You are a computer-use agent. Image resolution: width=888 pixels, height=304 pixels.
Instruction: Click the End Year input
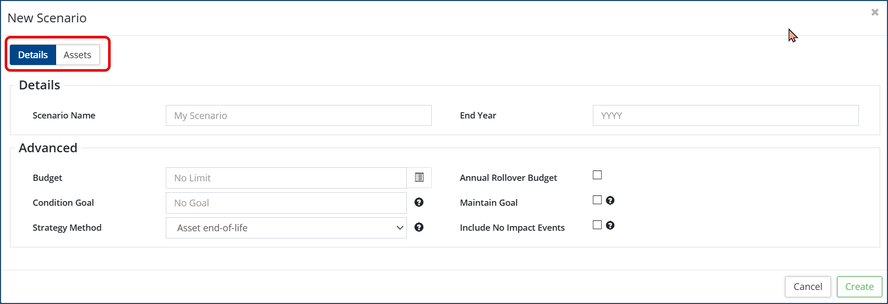click(x=725, y=115)
